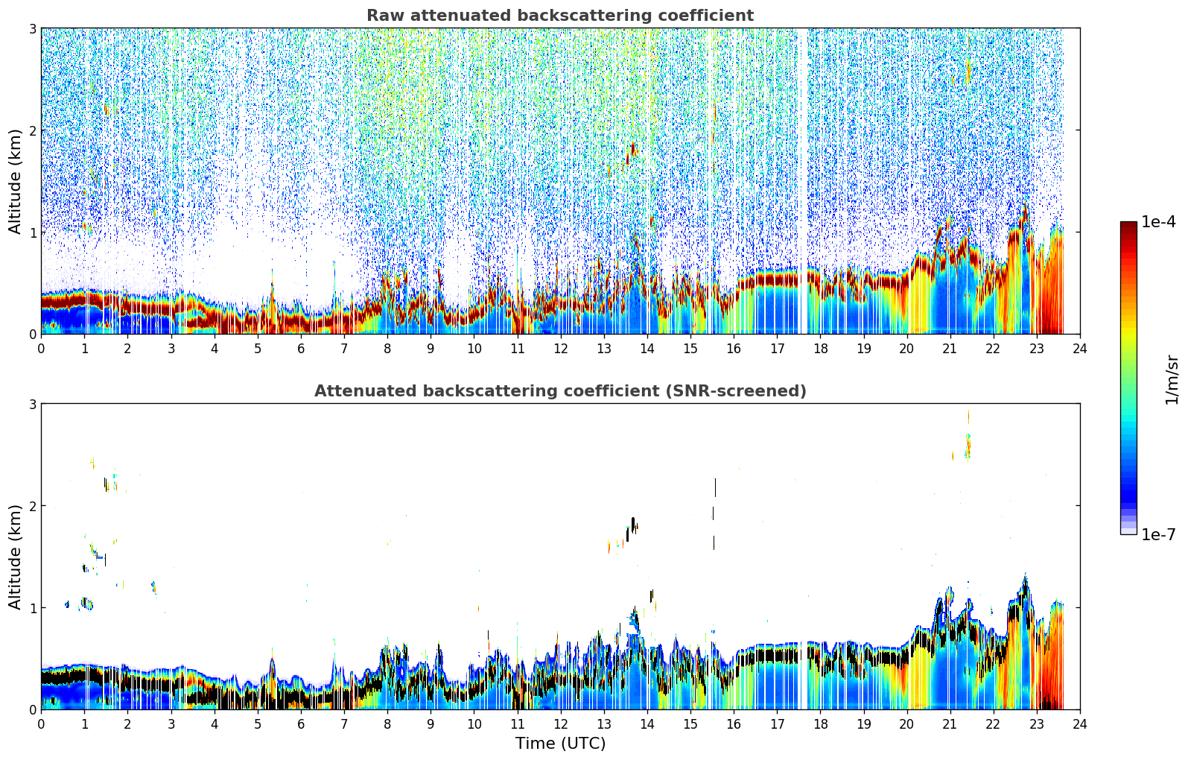
Task: Click tick label '24' on bottom plot time axis
Action: tap(1079, 723)
